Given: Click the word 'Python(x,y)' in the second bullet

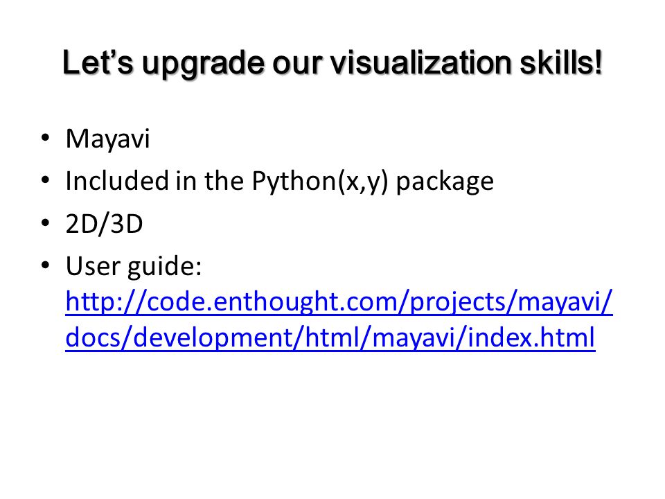Looking at the screenshot, I should point(320,182).
